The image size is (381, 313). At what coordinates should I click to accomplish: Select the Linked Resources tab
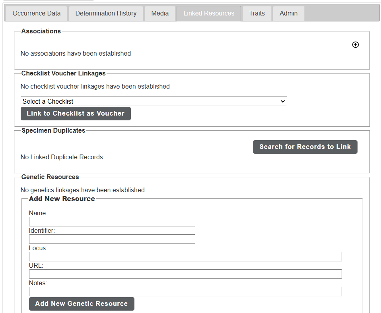tap(208, 13)
